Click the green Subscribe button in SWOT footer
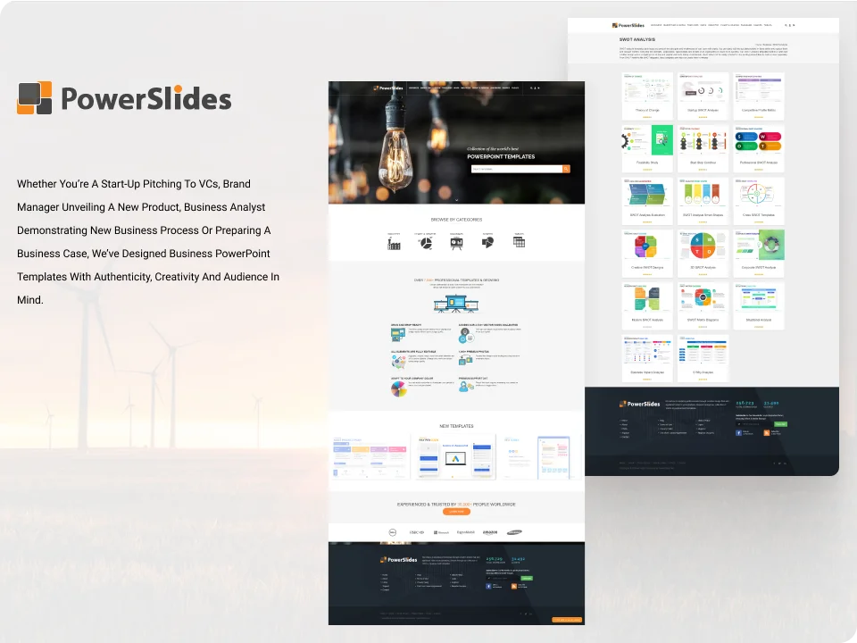This screenshot has width=857, height=643. coord(780,423)
